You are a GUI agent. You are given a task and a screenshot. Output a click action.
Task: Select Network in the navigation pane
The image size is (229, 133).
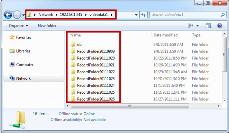pos(34,78)
